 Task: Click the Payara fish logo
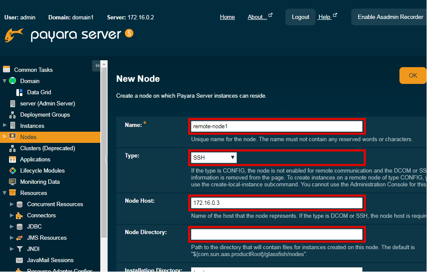click(x=14, y=35)
